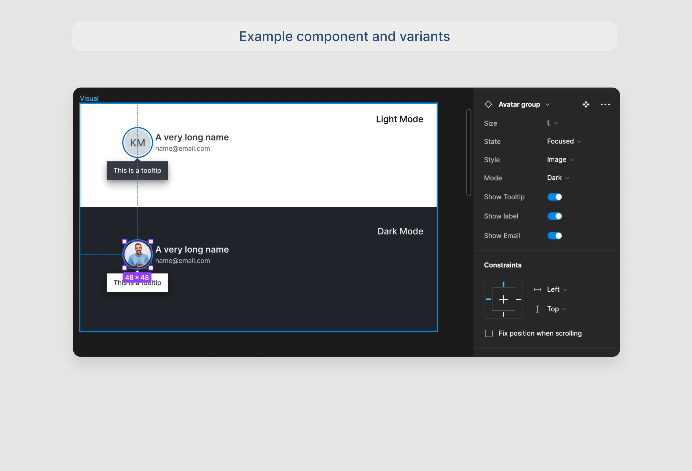Image resolution: width=692 pixels, height=471 pixels.
Task: Select the dark mode photo avatar
Action: click(x=138, y=255)
